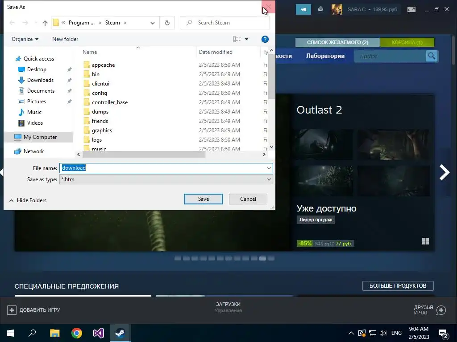Select Network in the navigation pane
The height and width of the screenshot is (342, 457).
(33, 151)
